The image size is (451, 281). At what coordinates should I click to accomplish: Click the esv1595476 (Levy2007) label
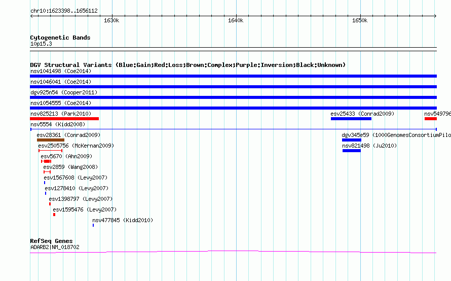click(x=85, y=209)
